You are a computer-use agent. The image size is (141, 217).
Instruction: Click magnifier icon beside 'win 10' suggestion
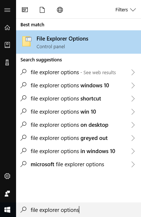pyautogui.click(x=23, y=111)
